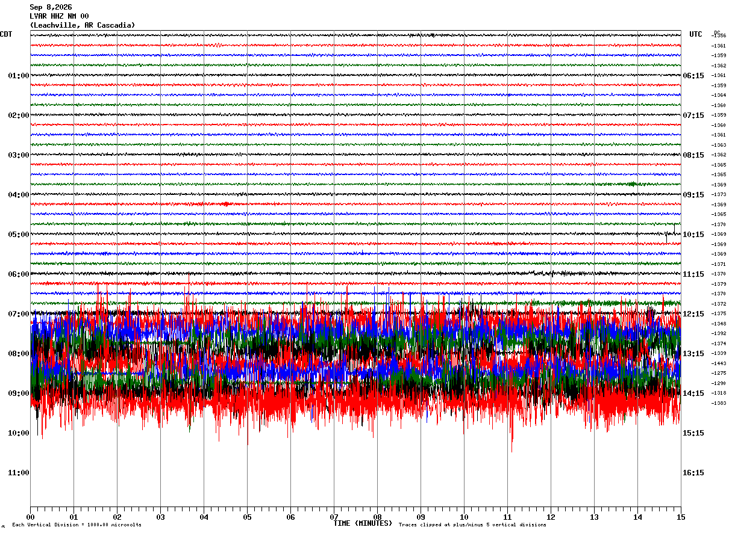Click the 11:00 CDT time label

point(19,473)
